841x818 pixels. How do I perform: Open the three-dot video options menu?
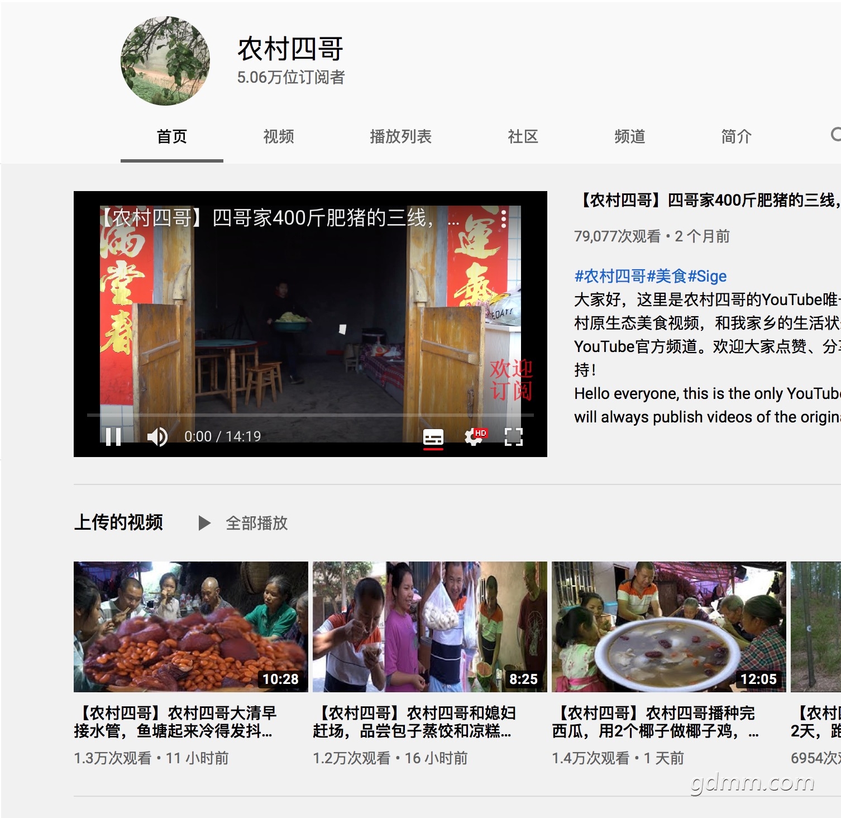[504, 218]
